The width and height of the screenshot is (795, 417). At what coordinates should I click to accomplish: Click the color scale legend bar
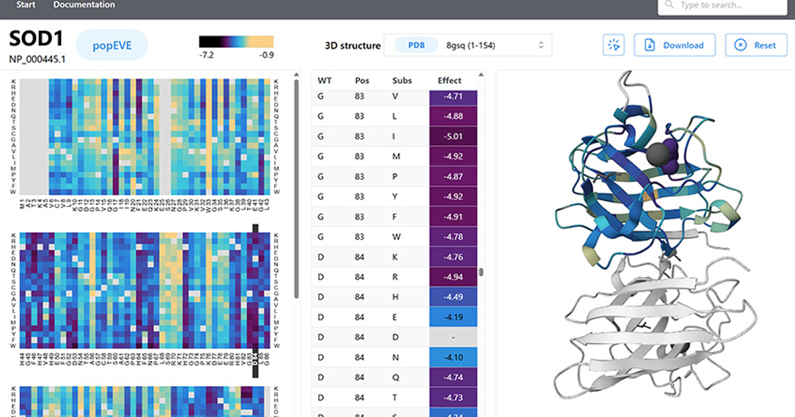pyautogui.click(x=236, y=41)
